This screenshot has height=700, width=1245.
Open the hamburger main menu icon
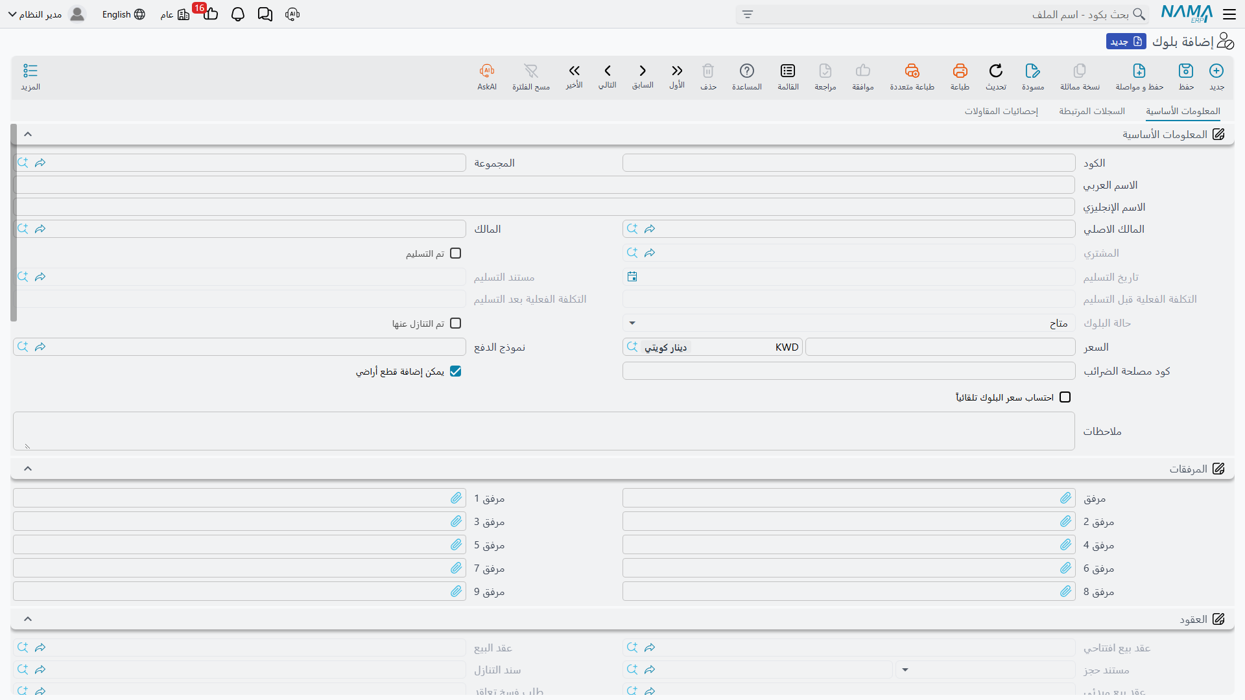click(x=1229, y=14)
